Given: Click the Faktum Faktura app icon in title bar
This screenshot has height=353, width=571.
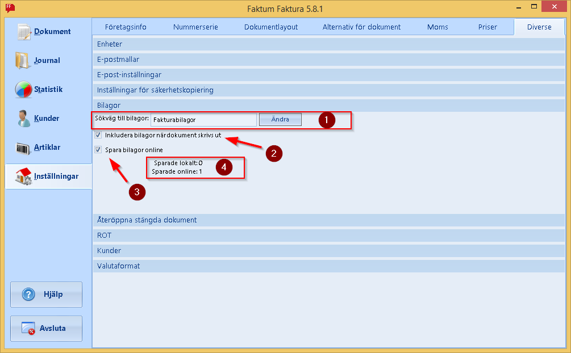Looking at the screenshot, I should [10, 7].
